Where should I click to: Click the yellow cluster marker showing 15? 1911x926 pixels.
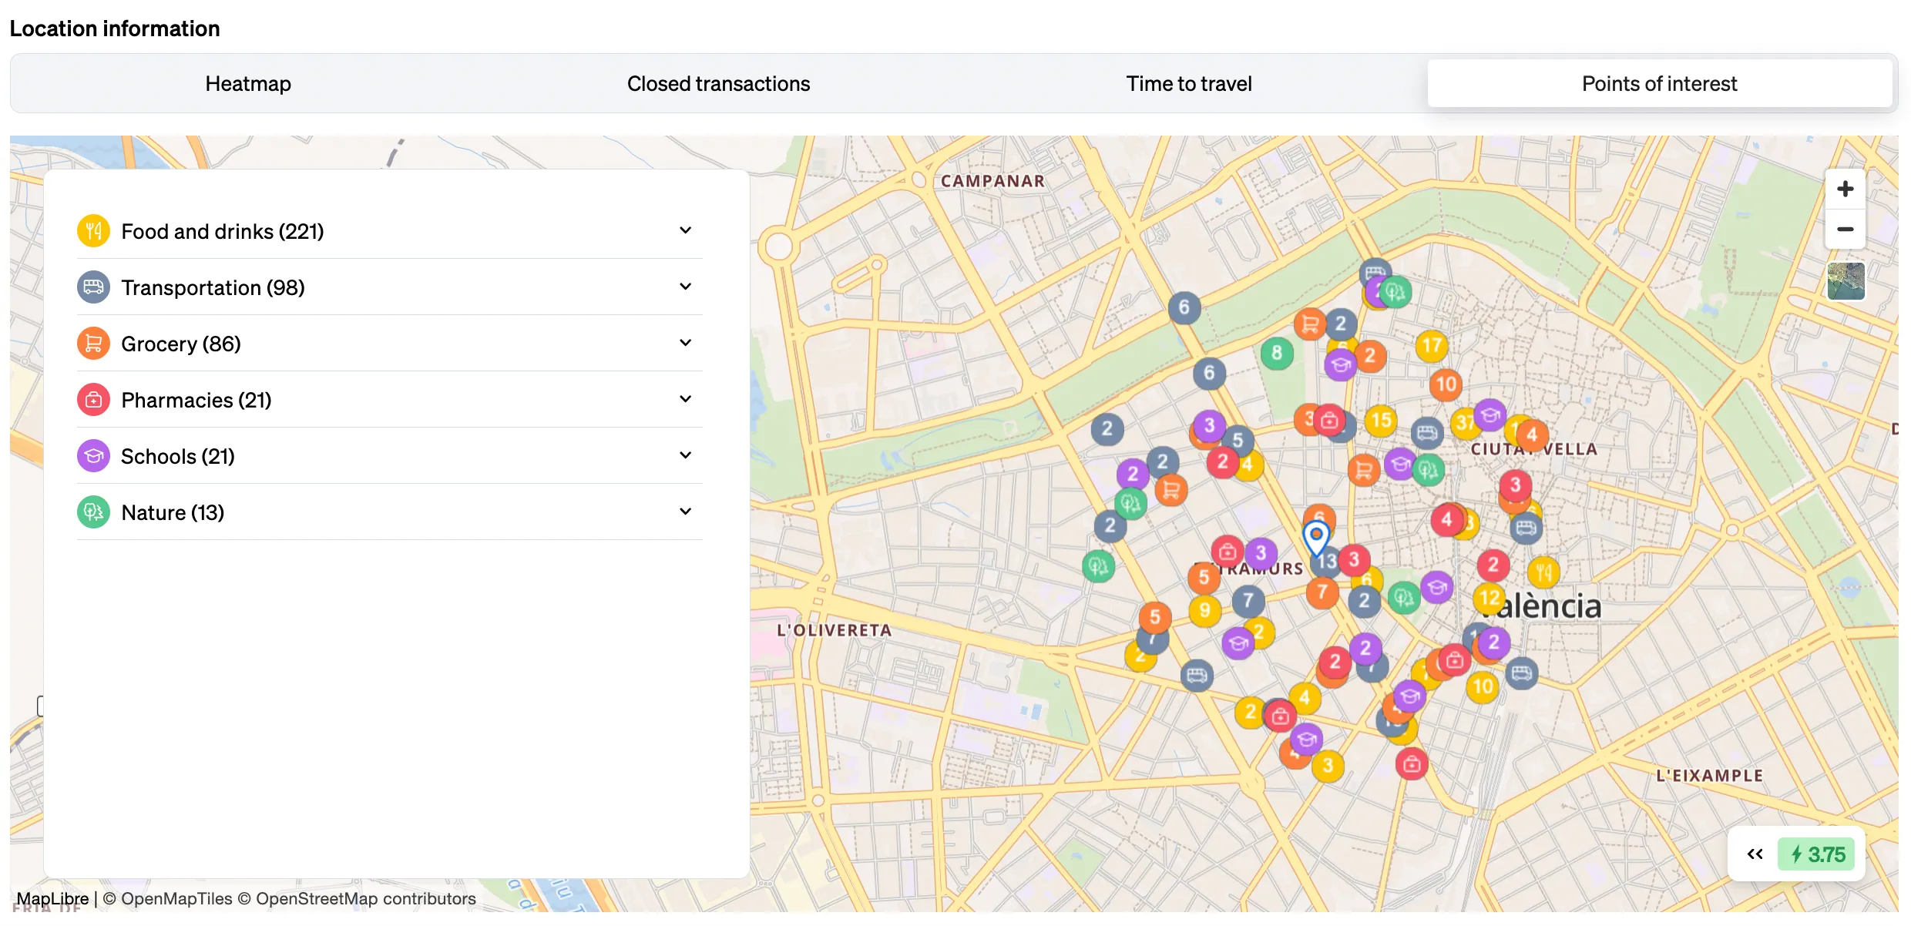(x=1381, y=421)
